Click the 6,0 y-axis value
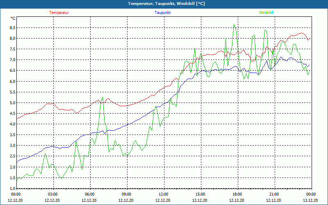Viewport: 328px width, 205px height. pyautogui.click(x=13, y=81)
